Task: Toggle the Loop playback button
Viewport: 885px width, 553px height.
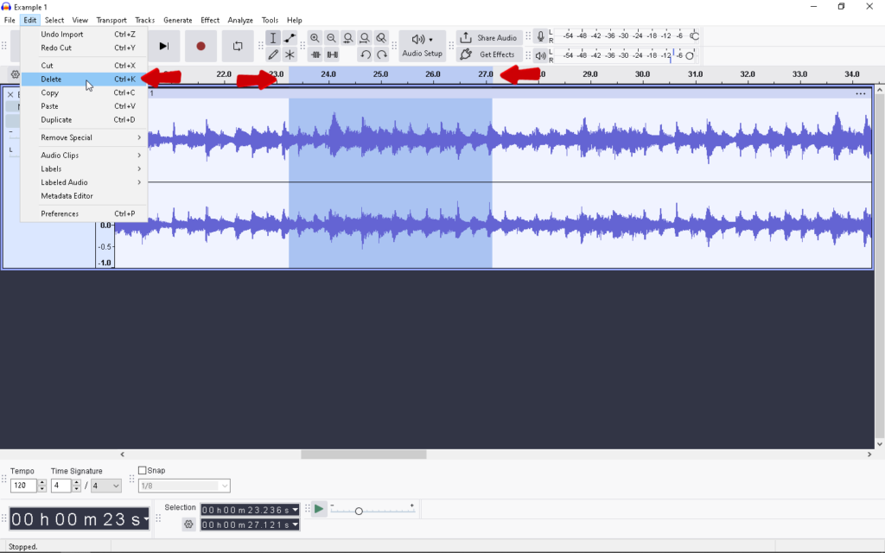Action: pyautogui.click(x=238, y=46)
